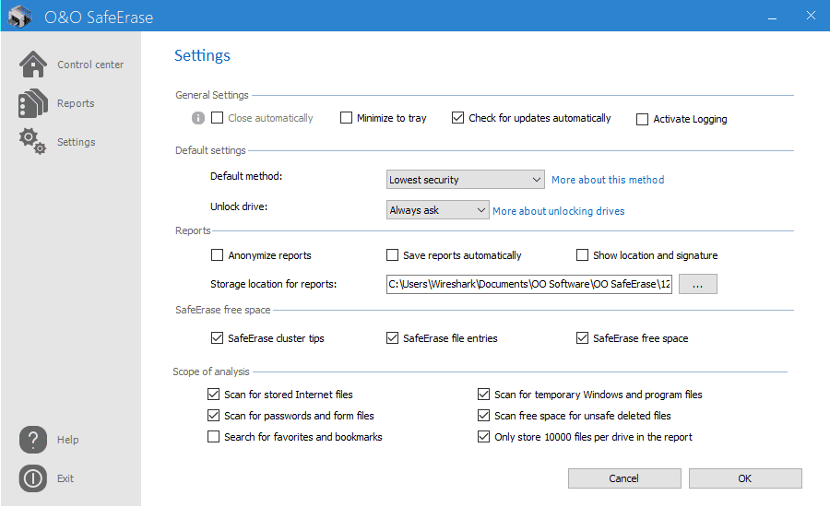This screenshot has width=830, height=507.
Task: Click the Scope of analysis heading
Action: point(210,371)
